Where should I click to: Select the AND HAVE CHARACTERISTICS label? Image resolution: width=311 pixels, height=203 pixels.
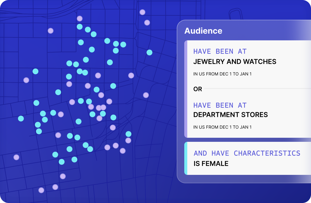click(x=247, y=153)
